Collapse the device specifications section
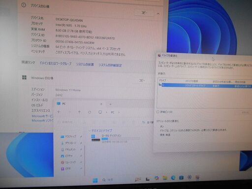Viewport: 252px width, 189px height. [x=158, y=14]
